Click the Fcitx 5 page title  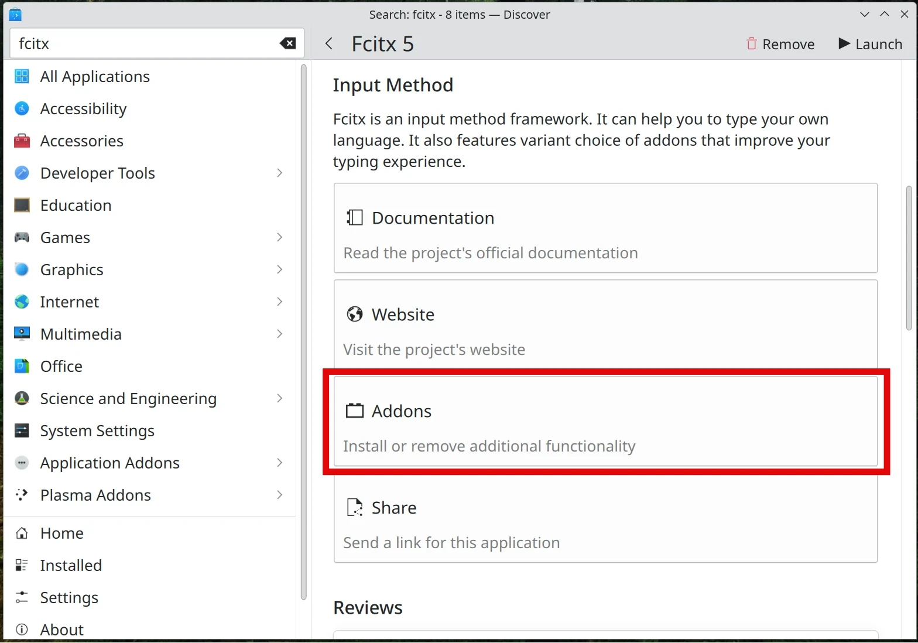pyautogui.click(x=382, y=44)
